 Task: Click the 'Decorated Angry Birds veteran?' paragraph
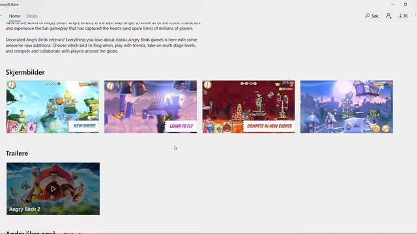click(102, 45)
